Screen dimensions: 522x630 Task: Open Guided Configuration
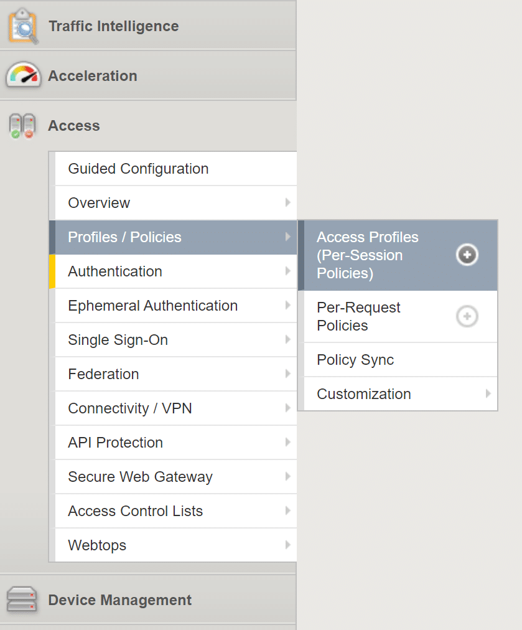(x=138, y=169)
